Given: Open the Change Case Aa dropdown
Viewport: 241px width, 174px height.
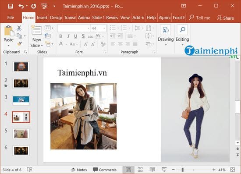Looking at the screenshot, I should coord(74,44).
